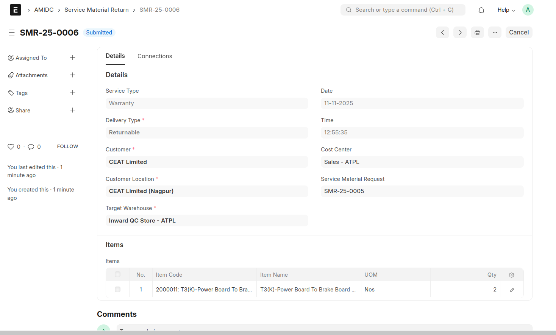Image resolution: width=556 pixels, height=335 pixels.
Task: Follow this document via FOLLOW link
Action: [67, 146]
